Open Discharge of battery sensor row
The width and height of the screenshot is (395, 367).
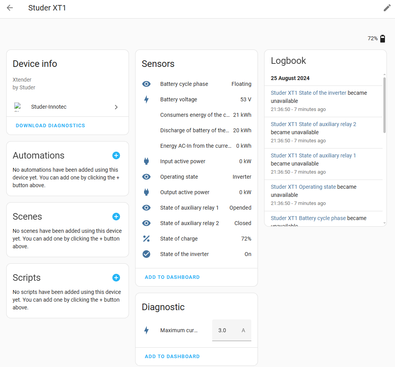click(196, 130)
